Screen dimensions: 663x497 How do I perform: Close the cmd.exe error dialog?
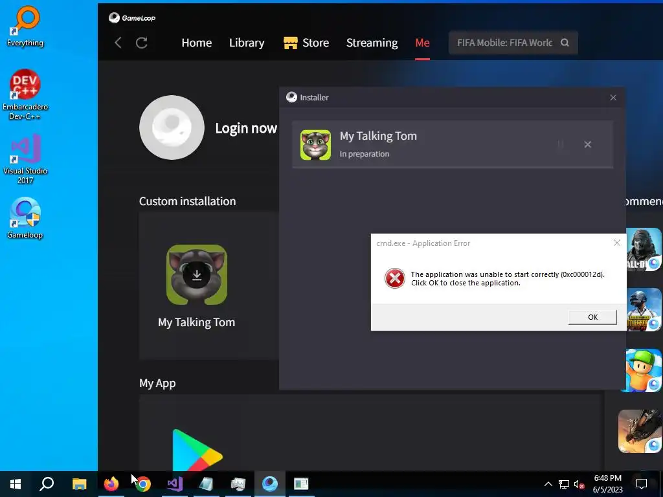coord(617,243)
